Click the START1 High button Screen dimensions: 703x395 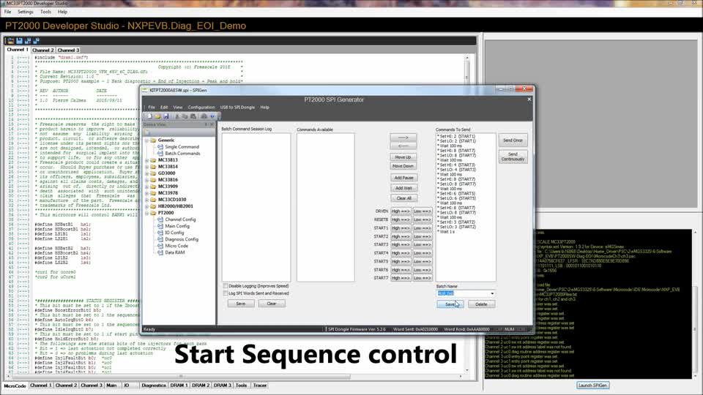400,227
